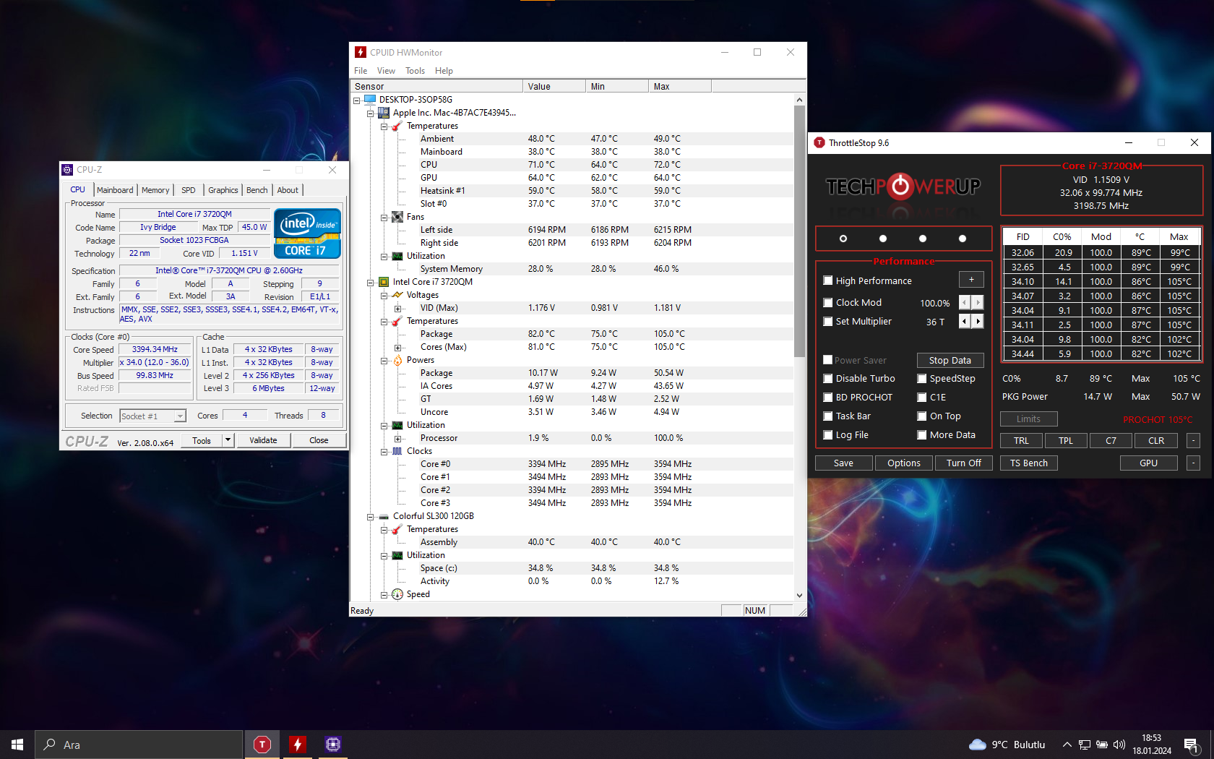
Task: Open the Windows Start menu
Action: (17, 744)
